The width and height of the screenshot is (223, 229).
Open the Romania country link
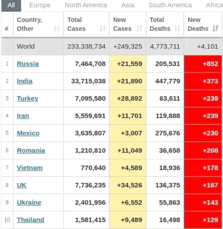pyautogui.click(x=31, y=151)
